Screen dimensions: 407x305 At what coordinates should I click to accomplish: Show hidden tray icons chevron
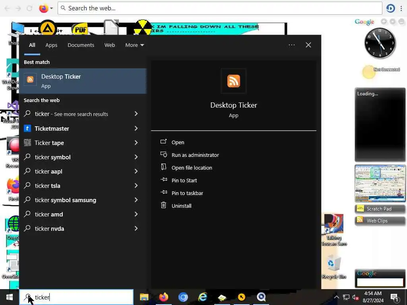(x=336, y=297)
